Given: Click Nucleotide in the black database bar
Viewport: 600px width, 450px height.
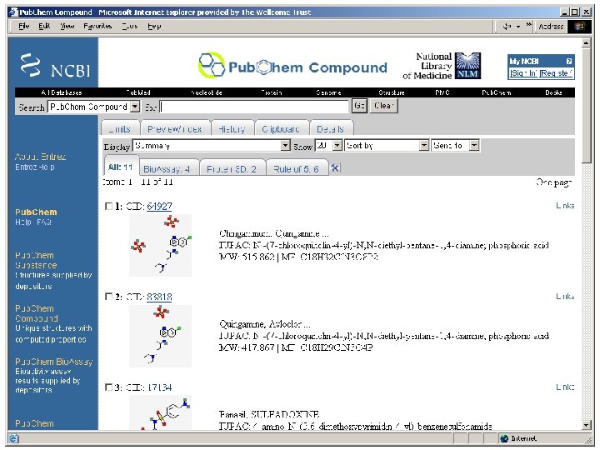Looking at the screenshot, I should tap(207, 92).
